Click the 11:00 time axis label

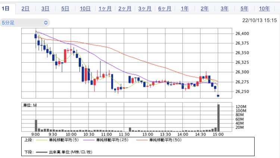(106, 134)
